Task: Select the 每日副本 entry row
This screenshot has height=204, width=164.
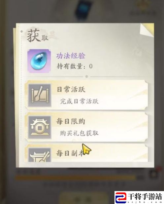Action: click(x=86, y=153)
